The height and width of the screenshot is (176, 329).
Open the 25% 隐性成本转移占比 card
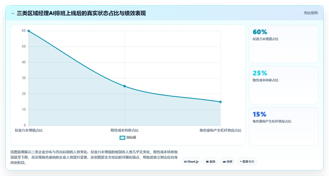(x=284, y=85)
